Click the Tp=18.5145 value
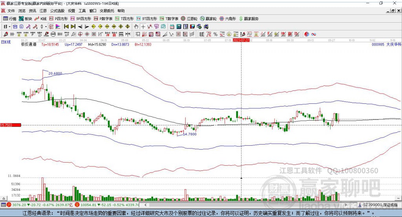Viewport: 402px width, 217px height. click(x=50, y=44)
